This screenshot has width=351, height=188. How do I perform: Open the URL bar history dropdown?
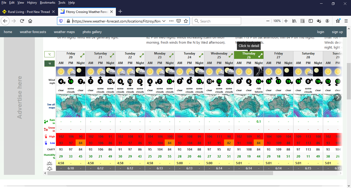point(164,21)
